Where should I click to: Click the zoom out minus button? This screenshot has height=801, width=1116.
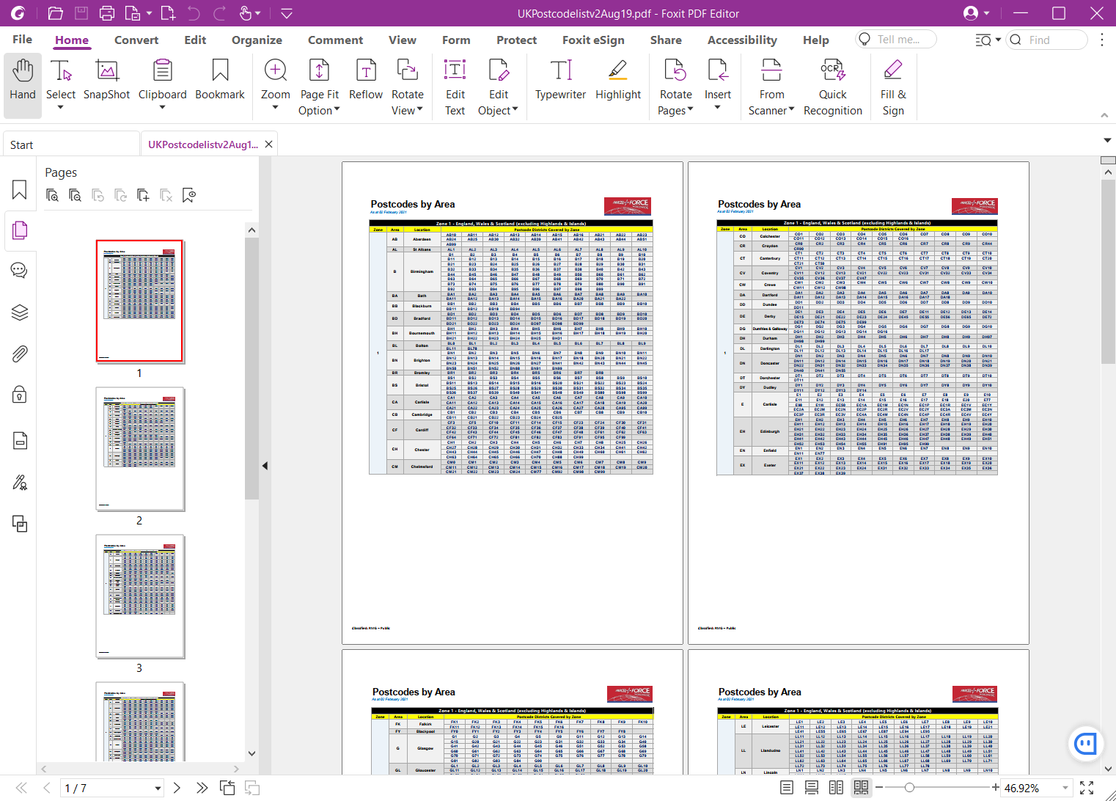click(878, 788)
